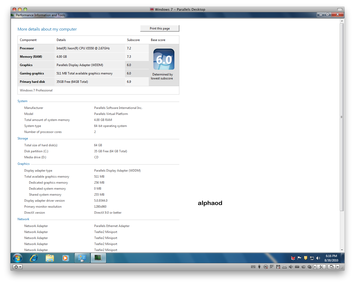The image size is (355, 285).
Task: Launch Internet Explorer from the taskbar
Action: tap(34, 258)
